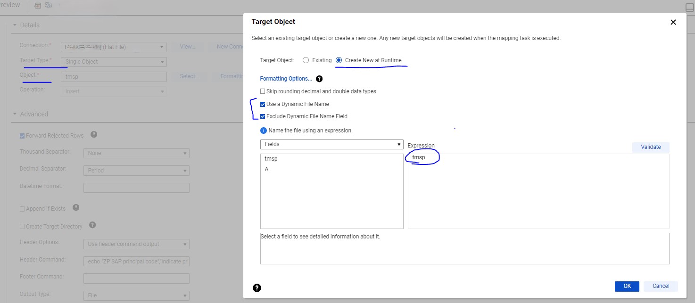Open the Decimal Separator dropdown
Screen dimensions: 695x303
click(x=136, y=171)
